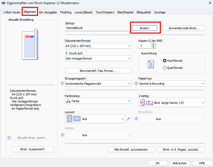The height and width of the screenshot is (167, 213).
Task: Open the Dokumentenformat dropdown
Action: coord(98,46)
